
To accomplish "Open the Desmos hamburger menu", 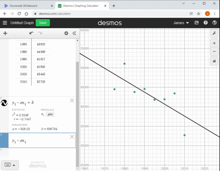I will 5,23.
